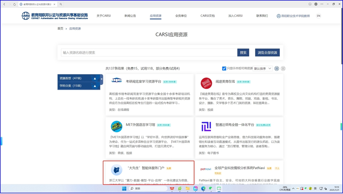The height and width of the screenshot is (194, 343).
Task: Switch to card grid view icon
Action: tap(277, 69)
